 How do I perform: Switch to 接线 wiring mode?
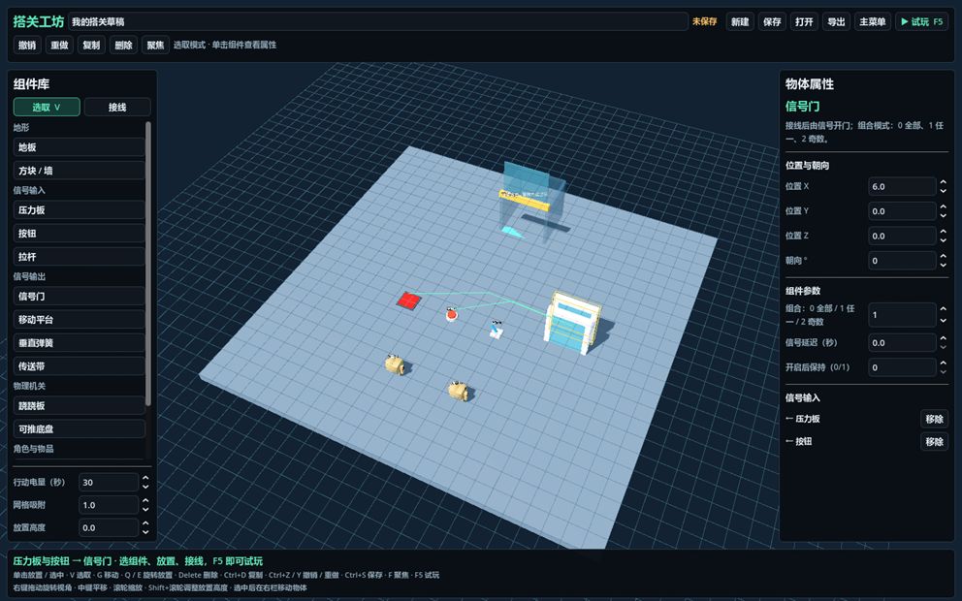pos(117,107)
